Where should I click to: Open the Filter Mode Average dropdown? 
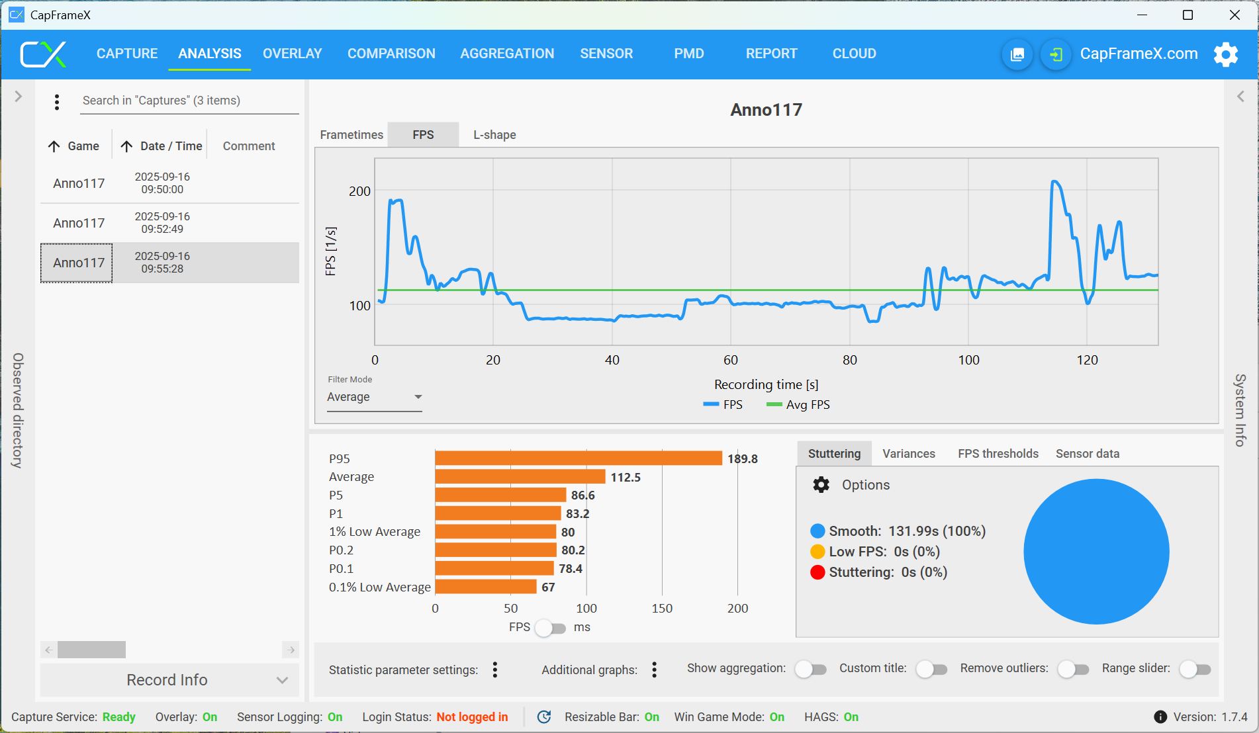coord(375,397)
